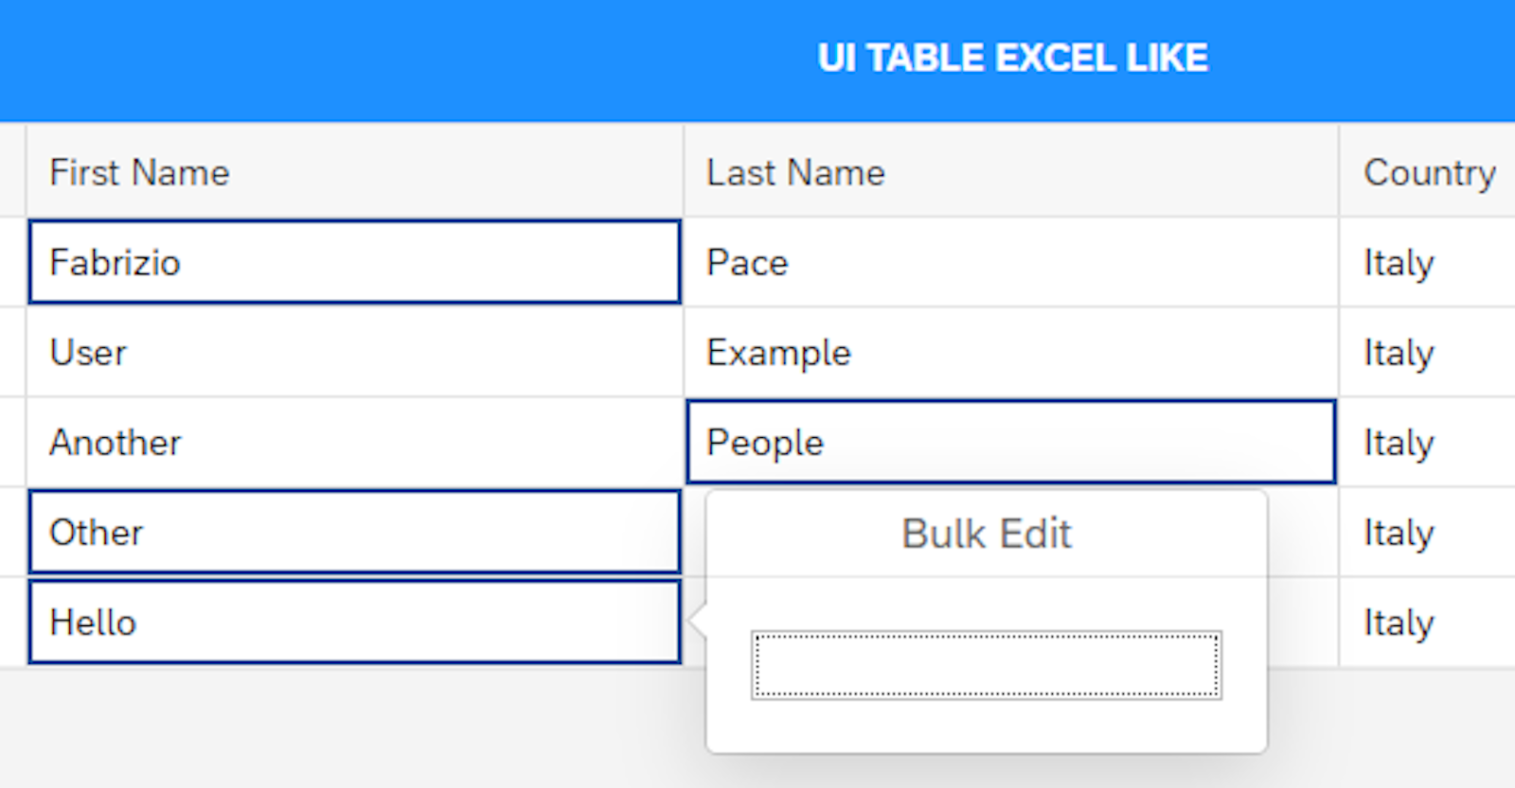Click the Example last name cell
Viewport: 1515px width, 788px height.
point(1010,352)
